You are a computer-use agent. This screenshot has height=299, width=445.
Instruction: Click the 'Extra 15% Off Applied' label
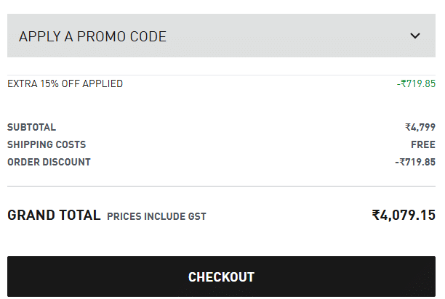tap(65, 83)
